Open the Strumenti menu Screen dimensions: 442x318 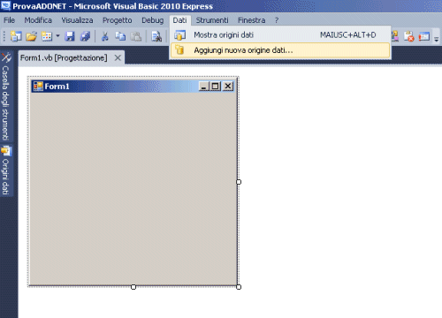(x=212, y=20)
